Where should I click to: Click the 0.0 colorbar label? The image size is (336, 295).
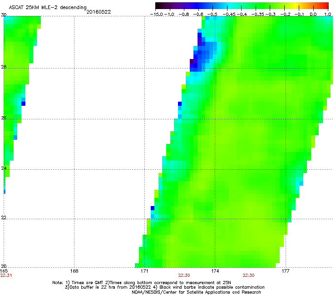point(313,15)
